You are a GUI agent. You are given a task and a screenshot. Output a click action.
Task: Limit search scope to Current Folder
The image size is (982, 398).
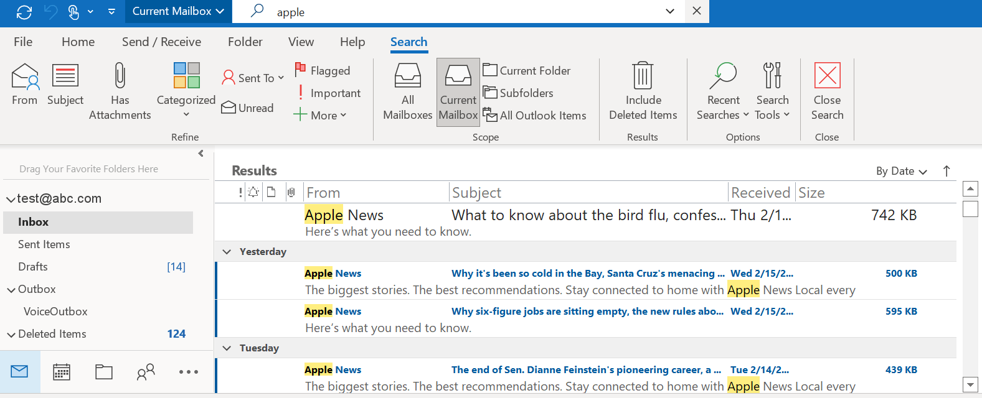(x=527, y=70)
